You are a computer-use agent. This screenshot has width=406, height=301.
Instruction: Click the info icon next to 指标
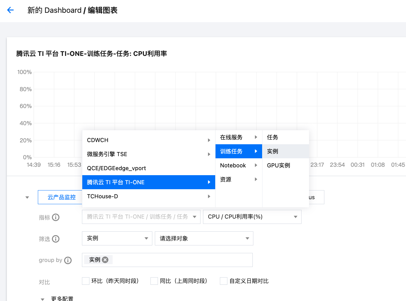coord(56,217)
